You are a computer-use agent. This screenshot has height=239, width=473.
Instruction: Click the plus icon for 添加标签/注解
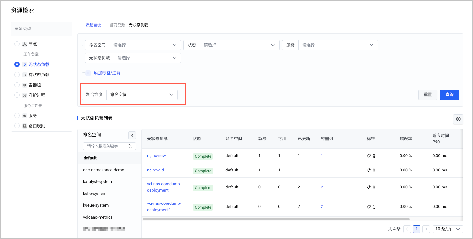[88, 73]
